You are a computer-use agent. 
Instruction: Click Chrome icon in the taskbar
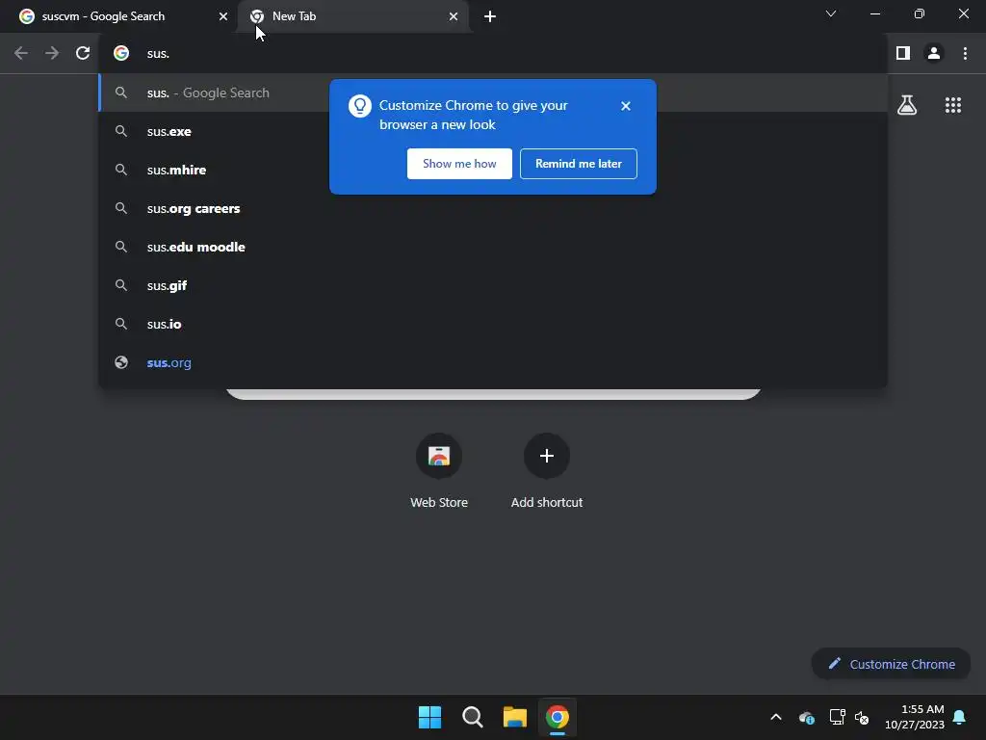coord(558,717)
